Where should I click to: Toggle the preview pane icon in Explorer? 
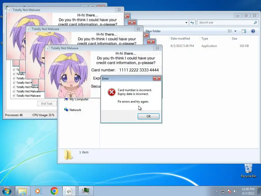[244, 31]
